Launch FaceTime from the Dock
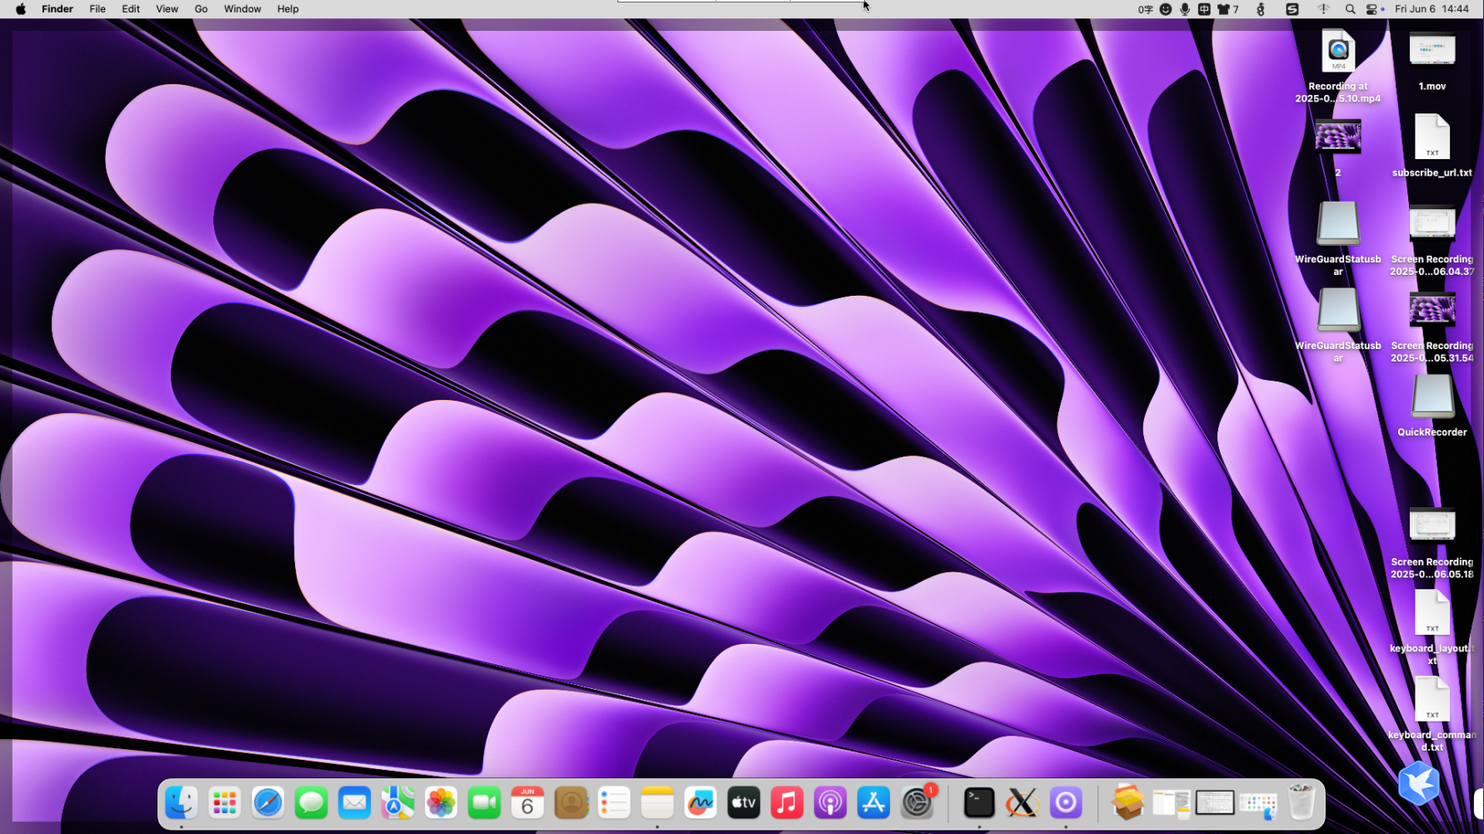The height and width of the screenshot is (834, 1484). 484,803
